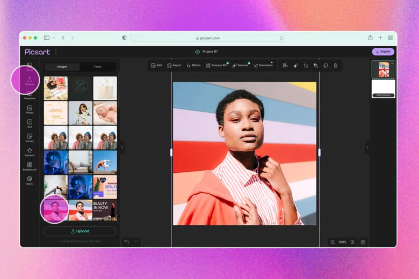The image size is (419, 279).
Task: Open the three-dot menu on page thumbnail
Action: (392, 63)
